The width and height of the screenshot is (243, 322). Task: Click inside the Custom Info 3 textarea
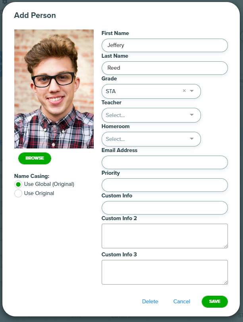pos(164,272)
